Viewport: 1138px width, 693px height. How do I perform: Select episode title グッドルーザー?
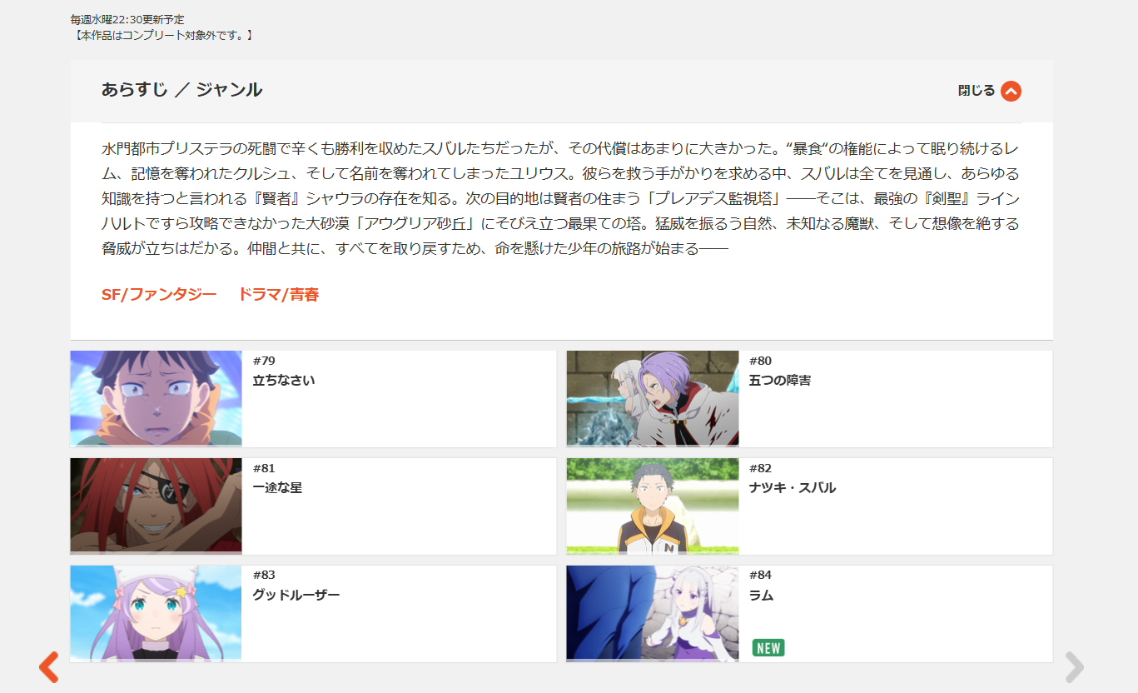click(296, 595)
